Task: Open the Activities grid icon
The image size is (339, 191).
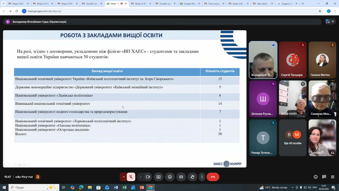Action: pyautogui.click(x=333, y=177)
